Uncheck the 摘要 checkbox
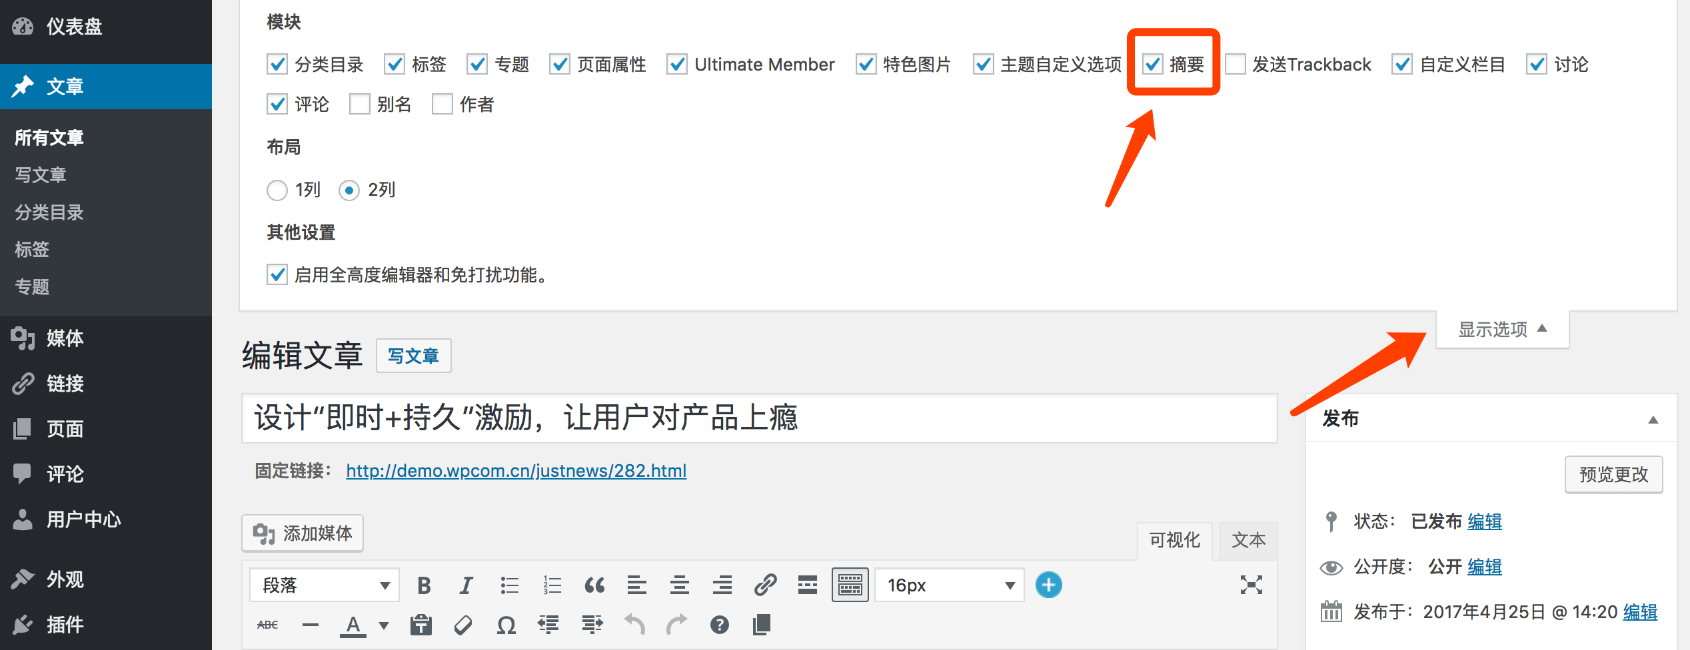The height and width of the screenshot is (650, 1690). tap(1153, 65)
